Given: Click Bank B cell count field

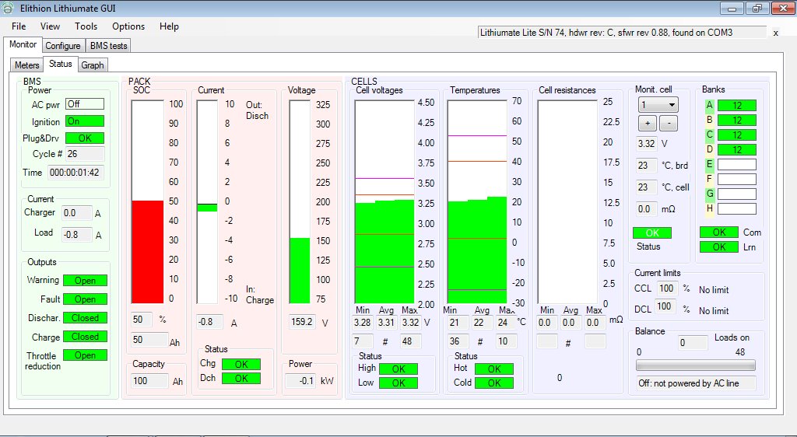Looking at the screenshot, I should click(737, 121).
